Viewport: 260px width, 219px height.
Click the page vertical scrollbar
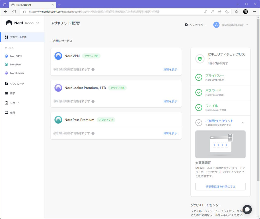pos(258,100)
